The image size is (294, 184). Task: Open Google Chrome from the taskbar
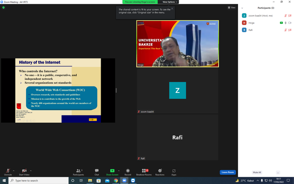pyautogui.click(x=116, y=180)
